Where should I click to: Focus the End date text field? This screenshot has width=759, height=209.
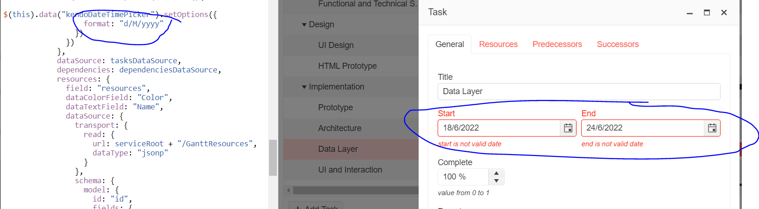(642, 128)
